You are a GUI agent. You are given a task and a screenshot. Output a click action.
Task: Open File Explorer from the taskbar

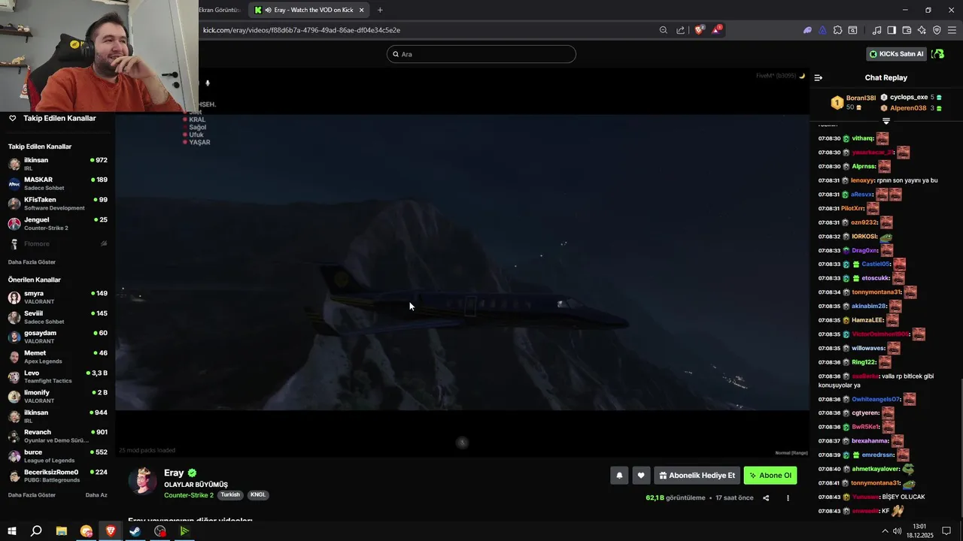click(x=62, y=531)
